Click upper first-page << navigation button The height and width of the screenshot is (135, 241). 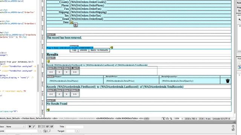(x=51, y=72)
